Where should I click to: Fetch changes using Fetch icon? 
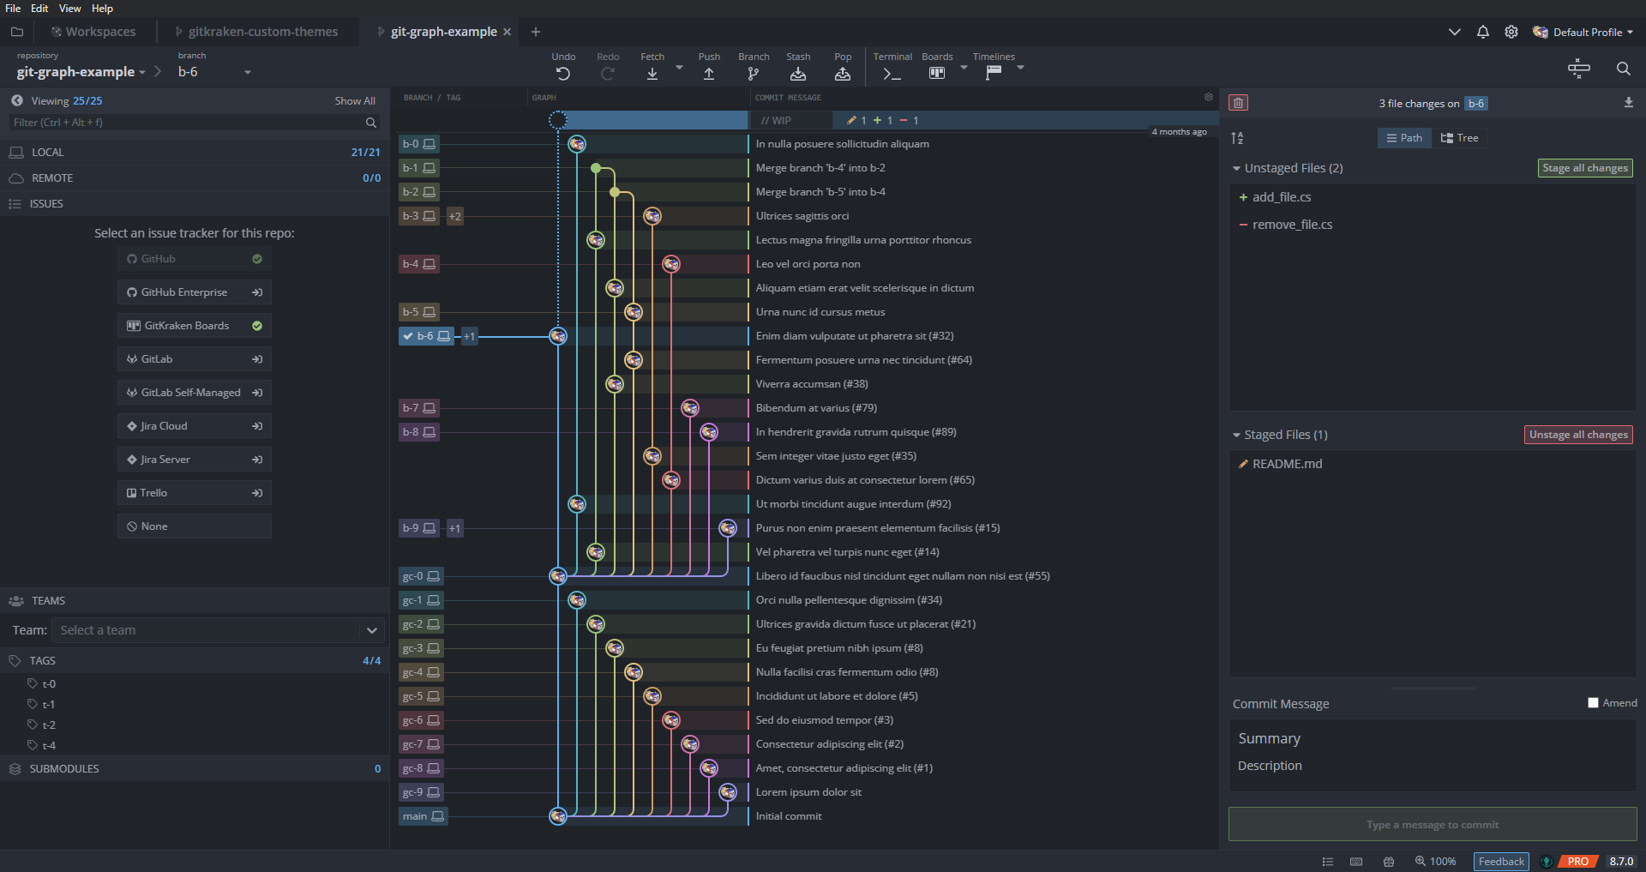pyautogui.click(x=652, y=74)
